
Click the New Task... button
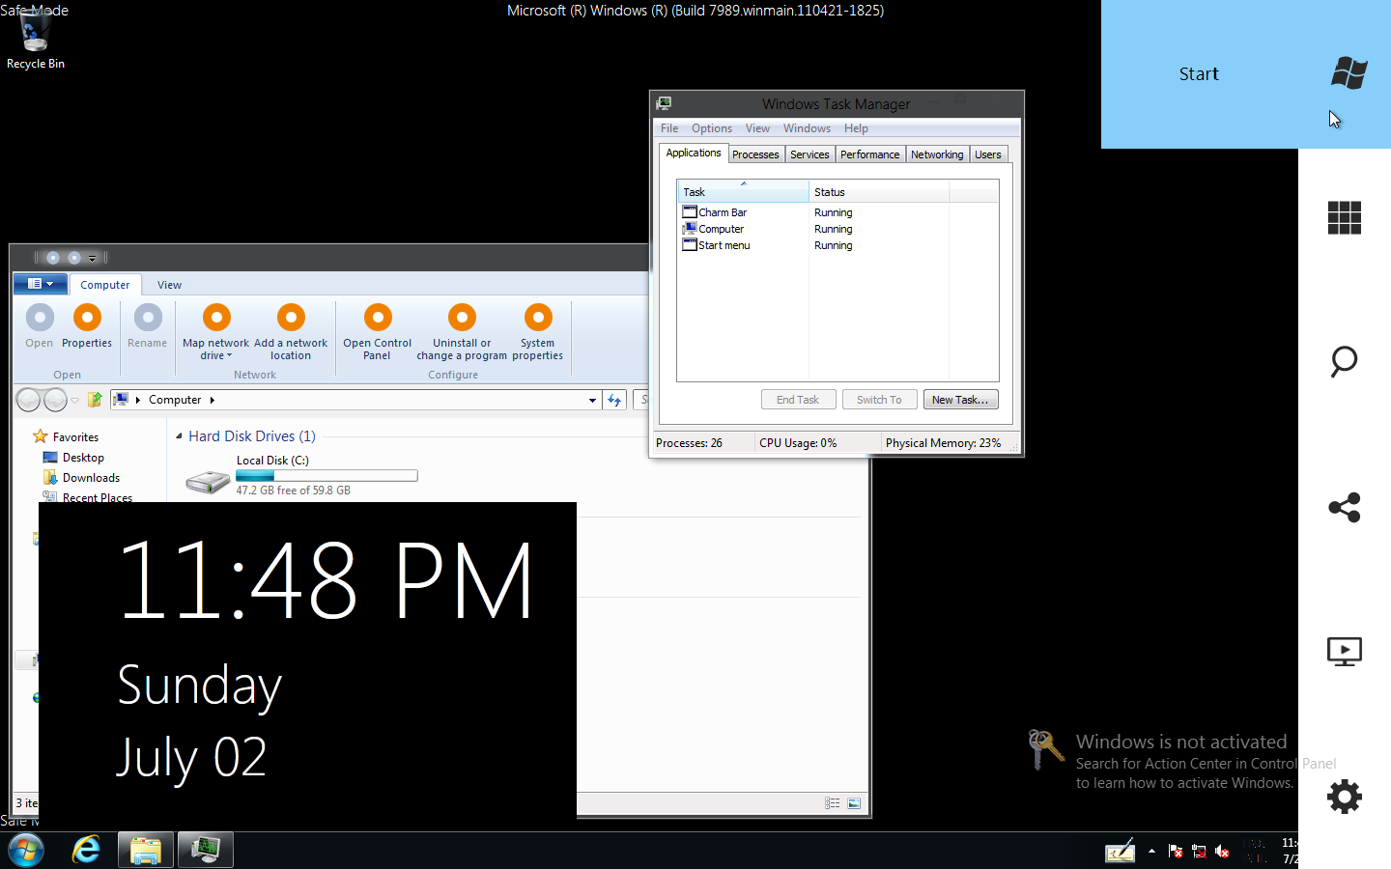[x=960, y=400]
